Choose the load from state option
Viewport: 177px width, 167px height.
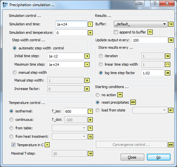coord(98,110)
